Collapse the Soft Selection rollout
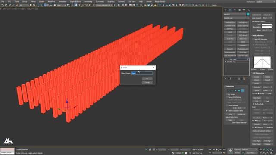276x155 pixels. click(x=251, y=35)
